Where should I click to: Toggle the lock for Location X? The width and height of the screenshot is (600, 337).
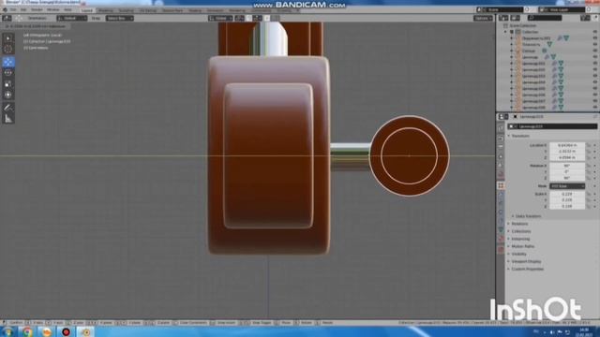click(590, 146)
